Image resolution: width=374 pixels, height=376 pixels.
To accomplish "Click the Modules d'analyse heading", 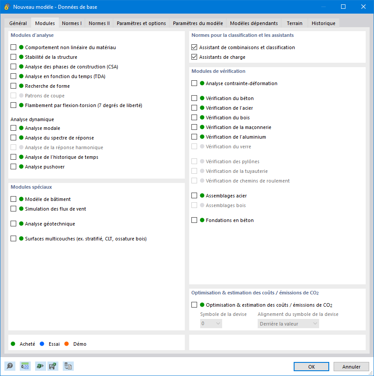I will click(x=32, y=35).
